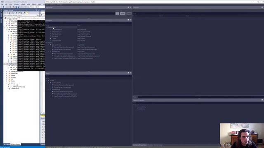
Task: Expand Shaders folder in Solution Explorer
Action: [x=7, y=81]
